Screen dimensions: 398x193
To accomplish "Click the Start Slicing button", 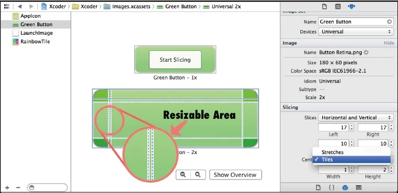I will [x=175, y=60].
